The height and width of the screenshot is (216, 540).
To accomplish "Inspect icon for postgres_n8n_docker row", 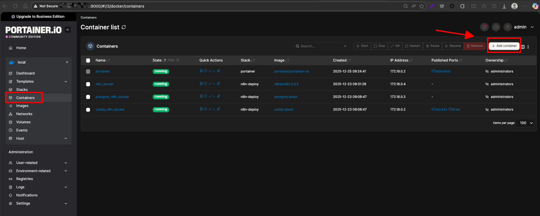I will click(205, 96).
